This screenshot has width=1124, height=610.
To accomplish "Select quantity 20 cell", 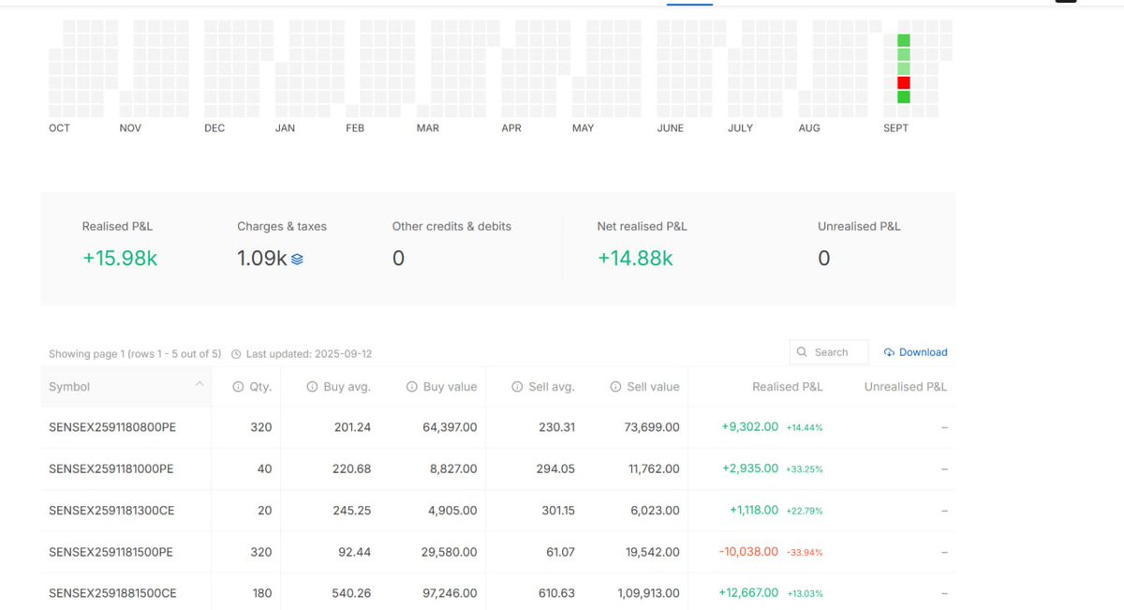I will tap(265, 511).
